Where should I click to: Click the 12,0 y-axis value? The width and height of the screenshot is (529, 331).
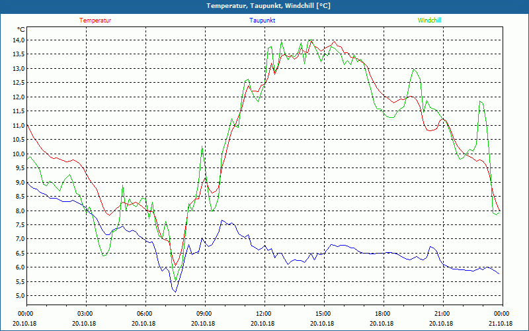tap(19, 97)
